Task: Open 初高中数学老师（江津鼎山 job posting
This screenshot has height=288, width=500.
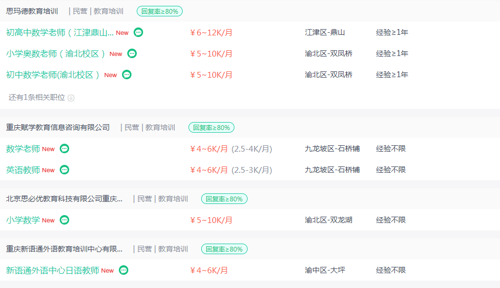Action: 60,33
